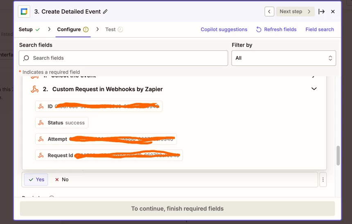Choose the No option

pyautogui.click(x=62, y=179)
